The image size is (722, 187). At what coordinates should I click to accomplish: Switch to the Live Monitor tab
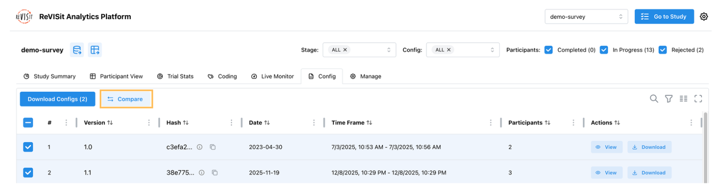272,77
